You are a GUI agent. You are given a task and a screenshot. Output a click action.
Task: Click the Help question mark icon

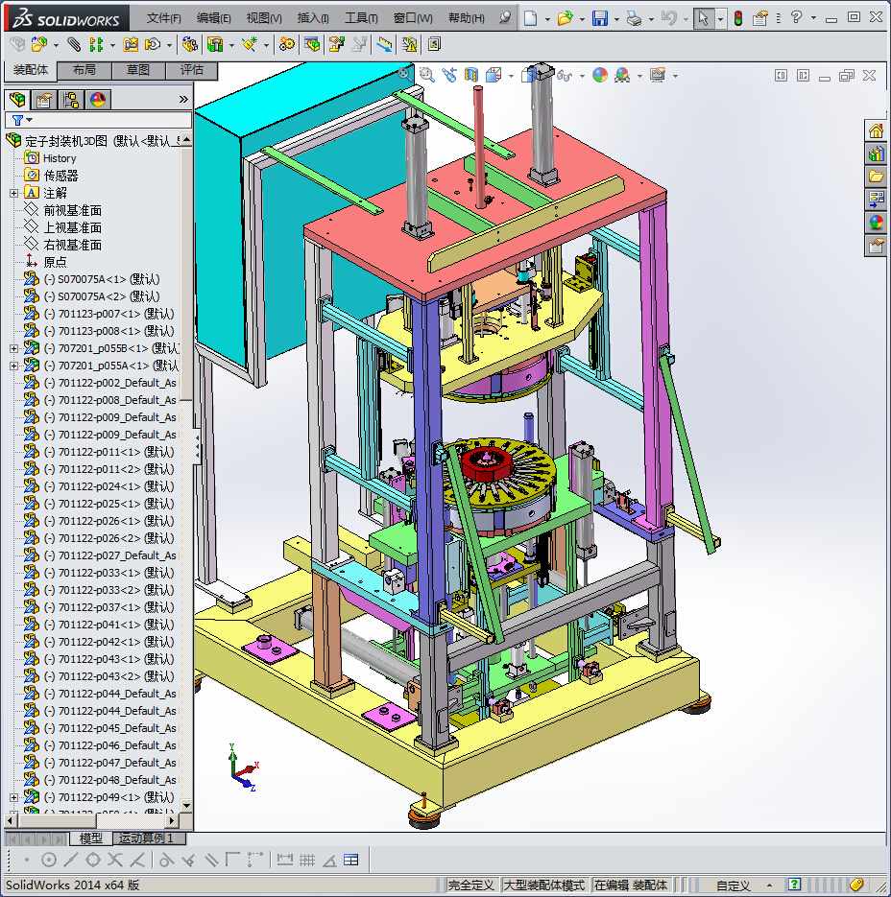(796, 17)
